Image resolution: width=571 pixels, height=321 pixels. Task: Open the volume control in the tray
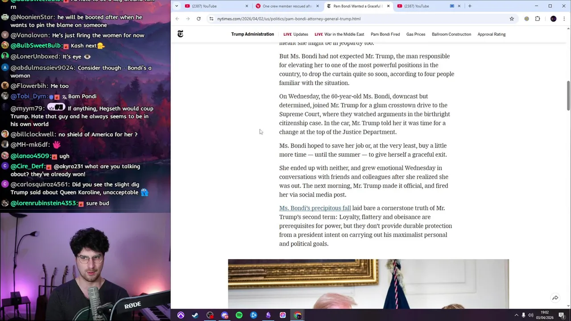[x=531, y=315]
